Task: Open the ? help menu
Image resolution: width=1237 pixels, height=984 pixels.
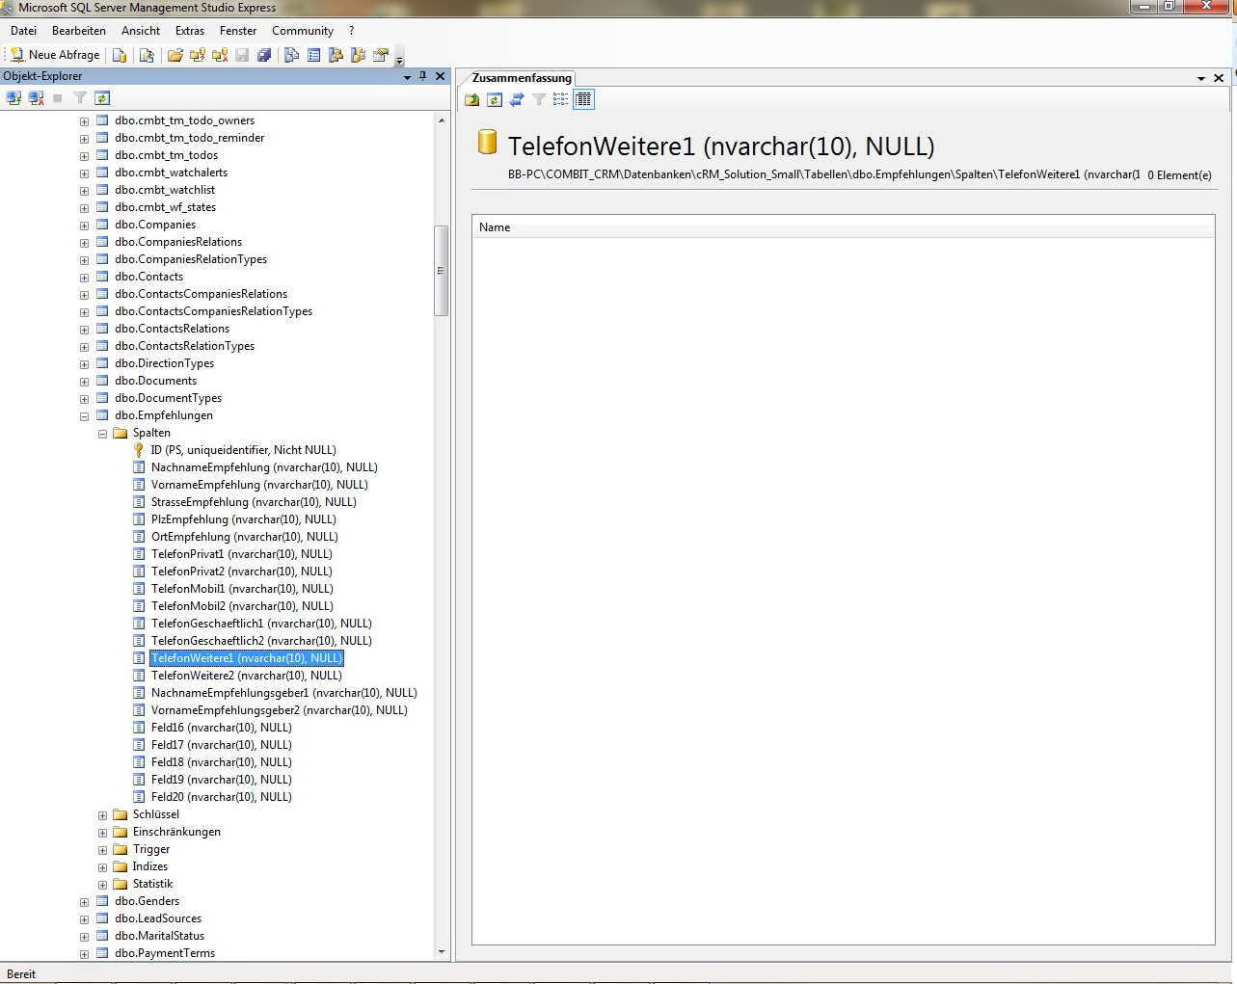Action: (x=352, y=31)
